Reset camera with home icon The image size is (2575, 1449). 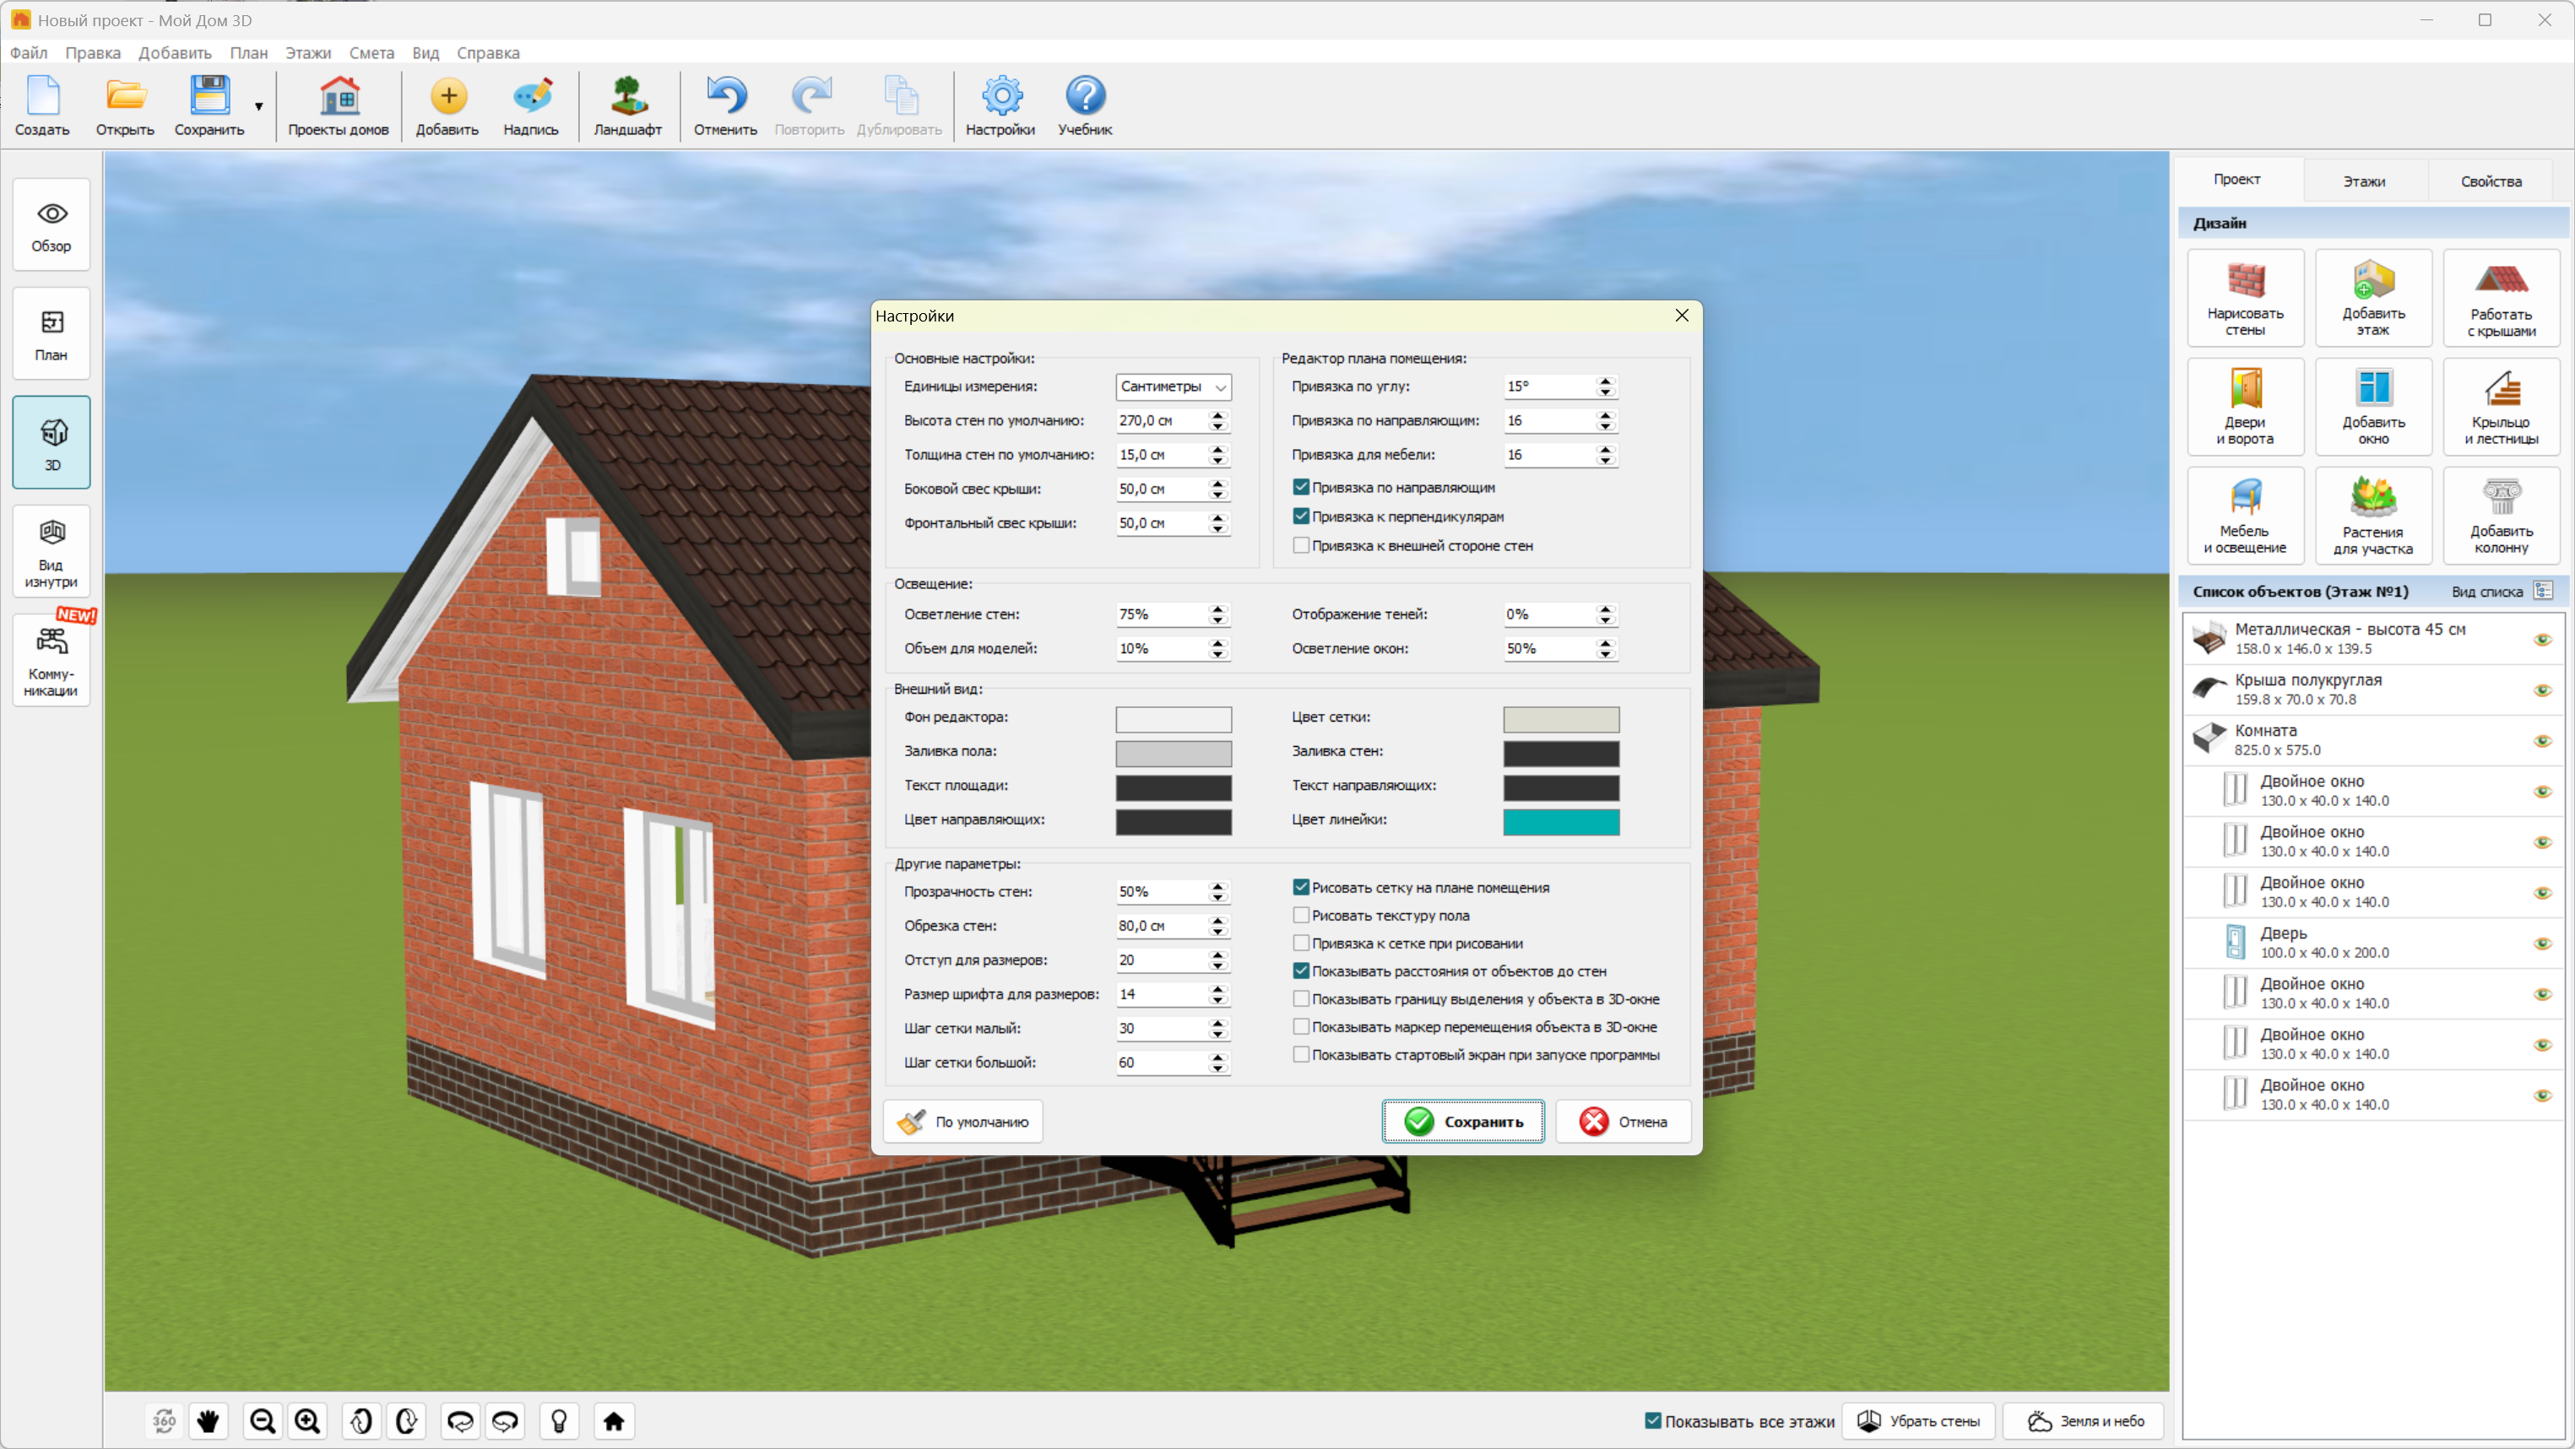[x=614, y=1420]
